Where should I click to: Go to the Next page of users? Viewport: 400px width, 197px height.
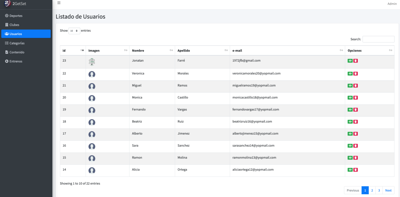[388, 190]
